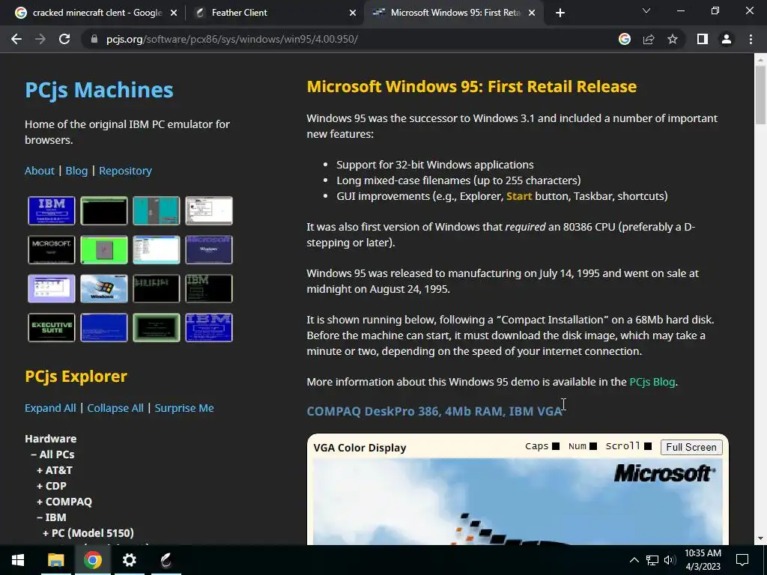Click Collapse All in PCjs Explorer
The image size is (767, 575).
pyautogui.click(x=115, y=408)
